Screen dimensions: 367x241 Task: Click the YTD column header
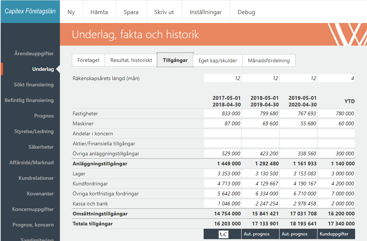tap(350, 101)
